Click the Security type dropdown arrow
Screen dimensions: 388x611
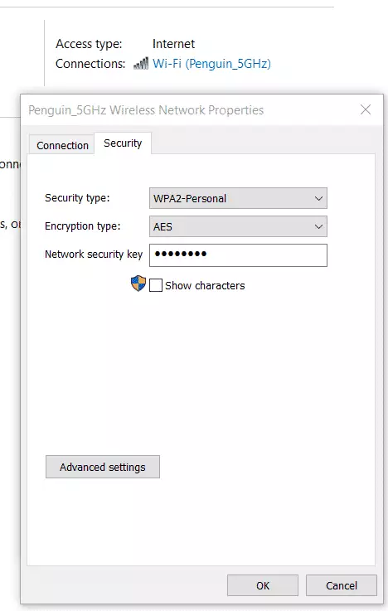(318, 198)
